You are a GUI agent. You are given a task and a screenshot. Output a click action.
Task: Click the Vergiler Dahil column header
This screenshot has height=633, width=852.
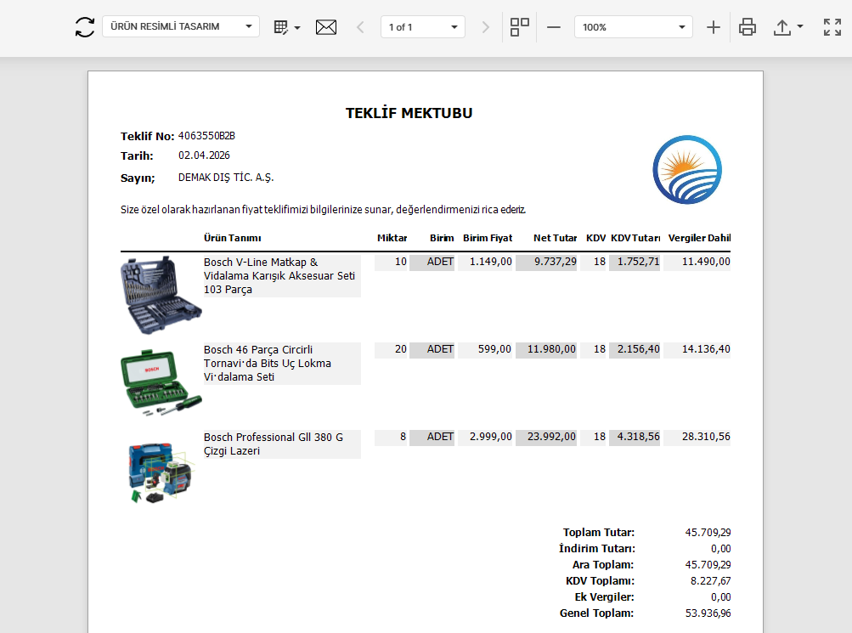699,238
